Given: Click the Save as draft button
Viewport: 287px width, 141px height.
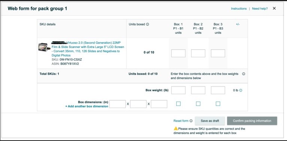Looking at the screenshot, I should [210, 121].
